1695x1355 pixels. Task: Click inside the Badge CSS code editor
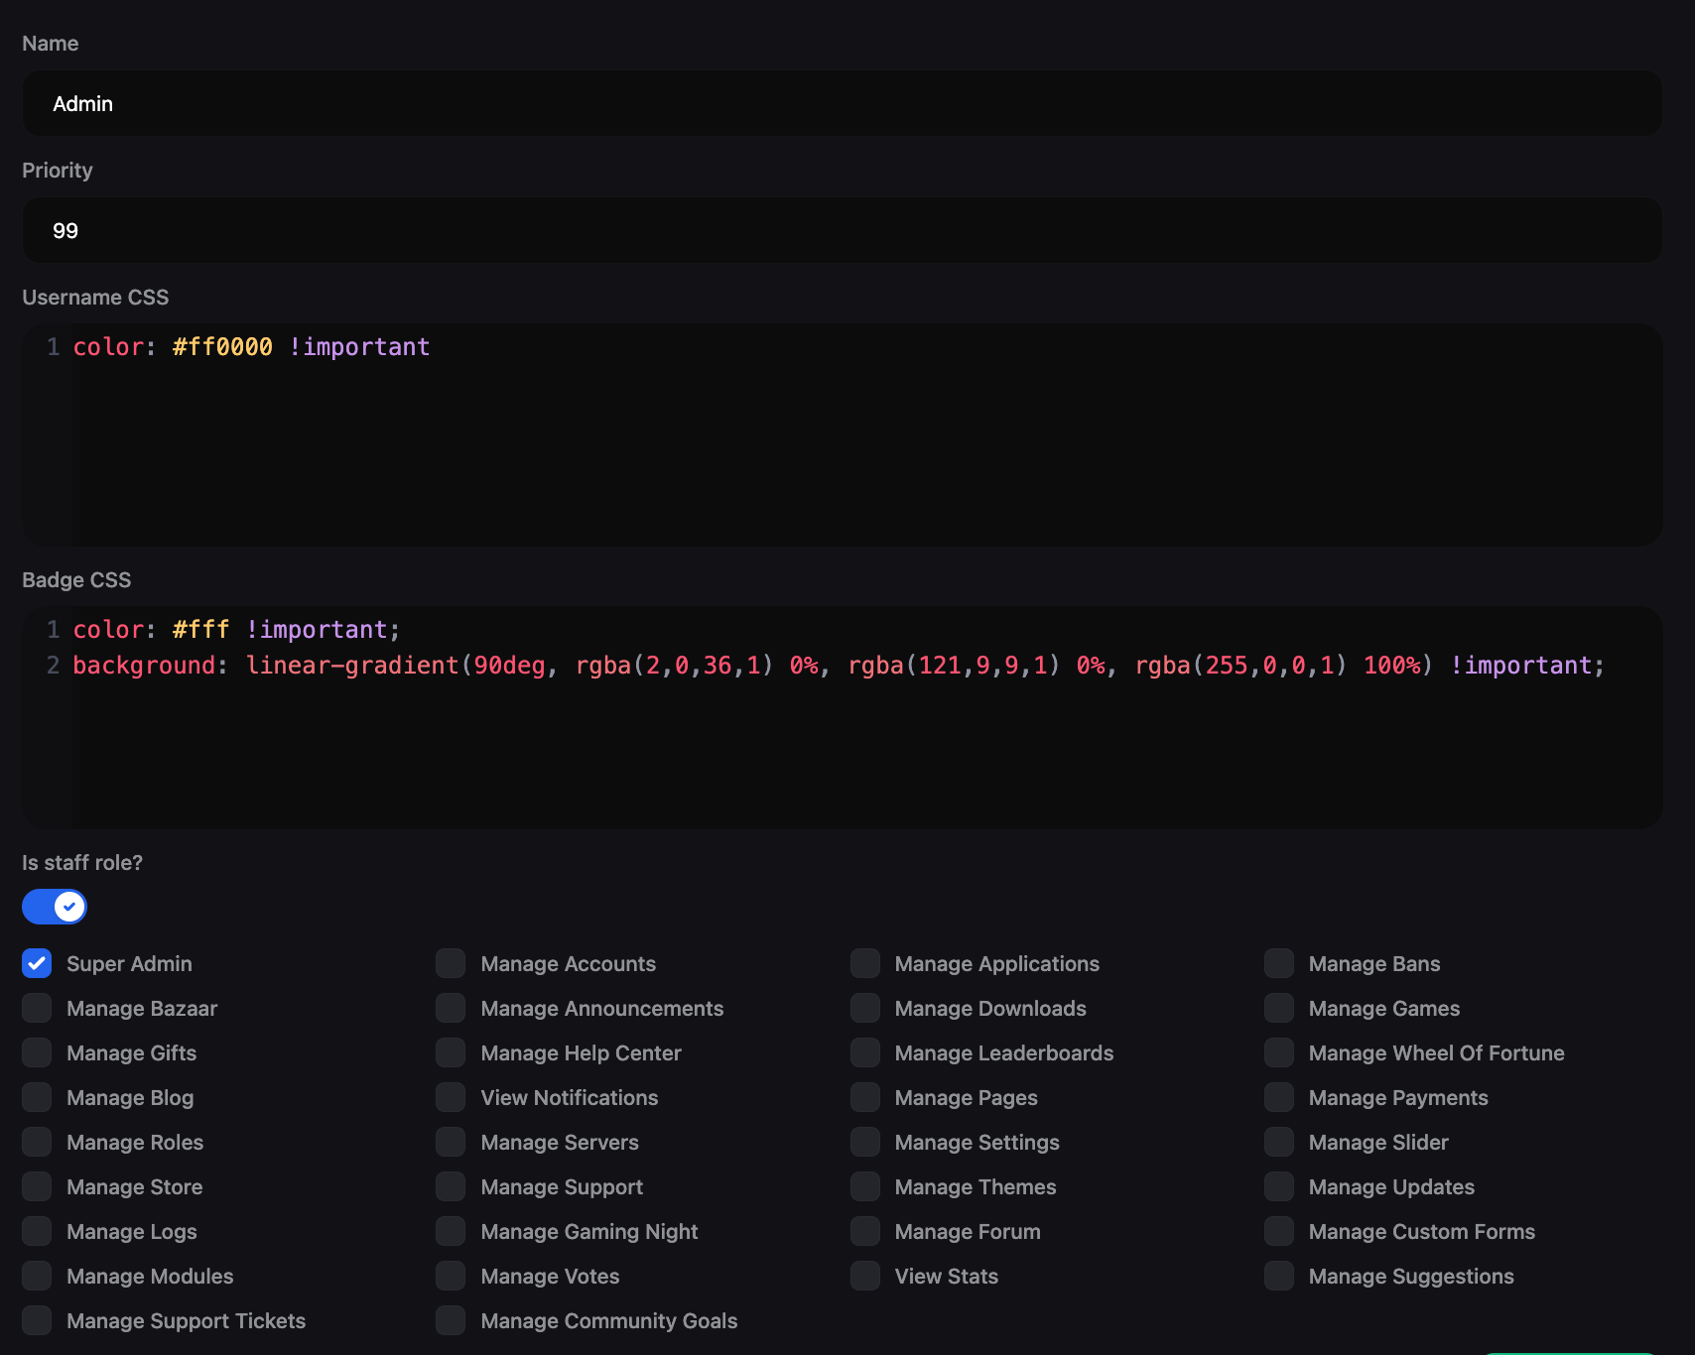pos(842,744)
